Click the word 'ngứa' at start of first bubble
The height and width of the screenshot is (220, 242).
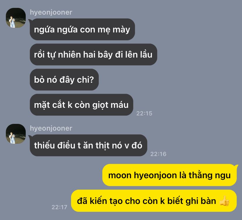[x=44, y=30]
